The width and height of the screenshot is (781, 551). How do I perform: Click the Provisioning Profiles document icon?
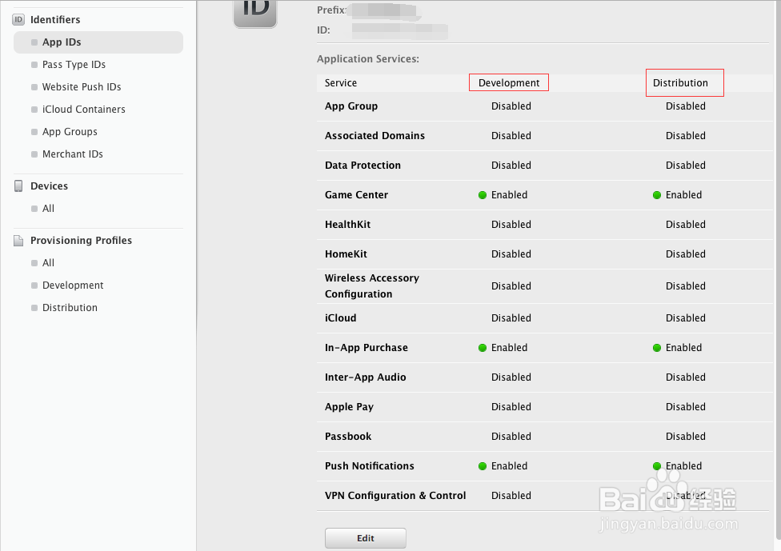tap(18, 240)
